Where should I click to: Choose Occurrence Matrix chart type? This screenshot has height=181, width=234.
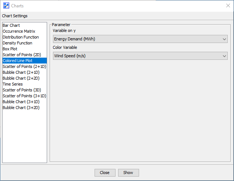(19, 31)
